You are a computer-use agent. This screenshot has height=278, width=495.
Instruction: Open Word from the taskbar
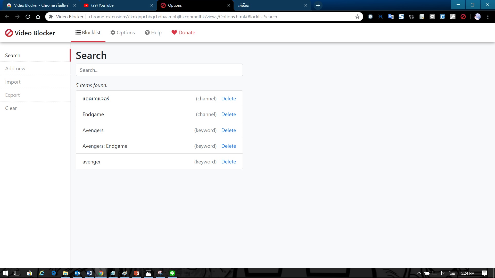(x=89, y=273)
